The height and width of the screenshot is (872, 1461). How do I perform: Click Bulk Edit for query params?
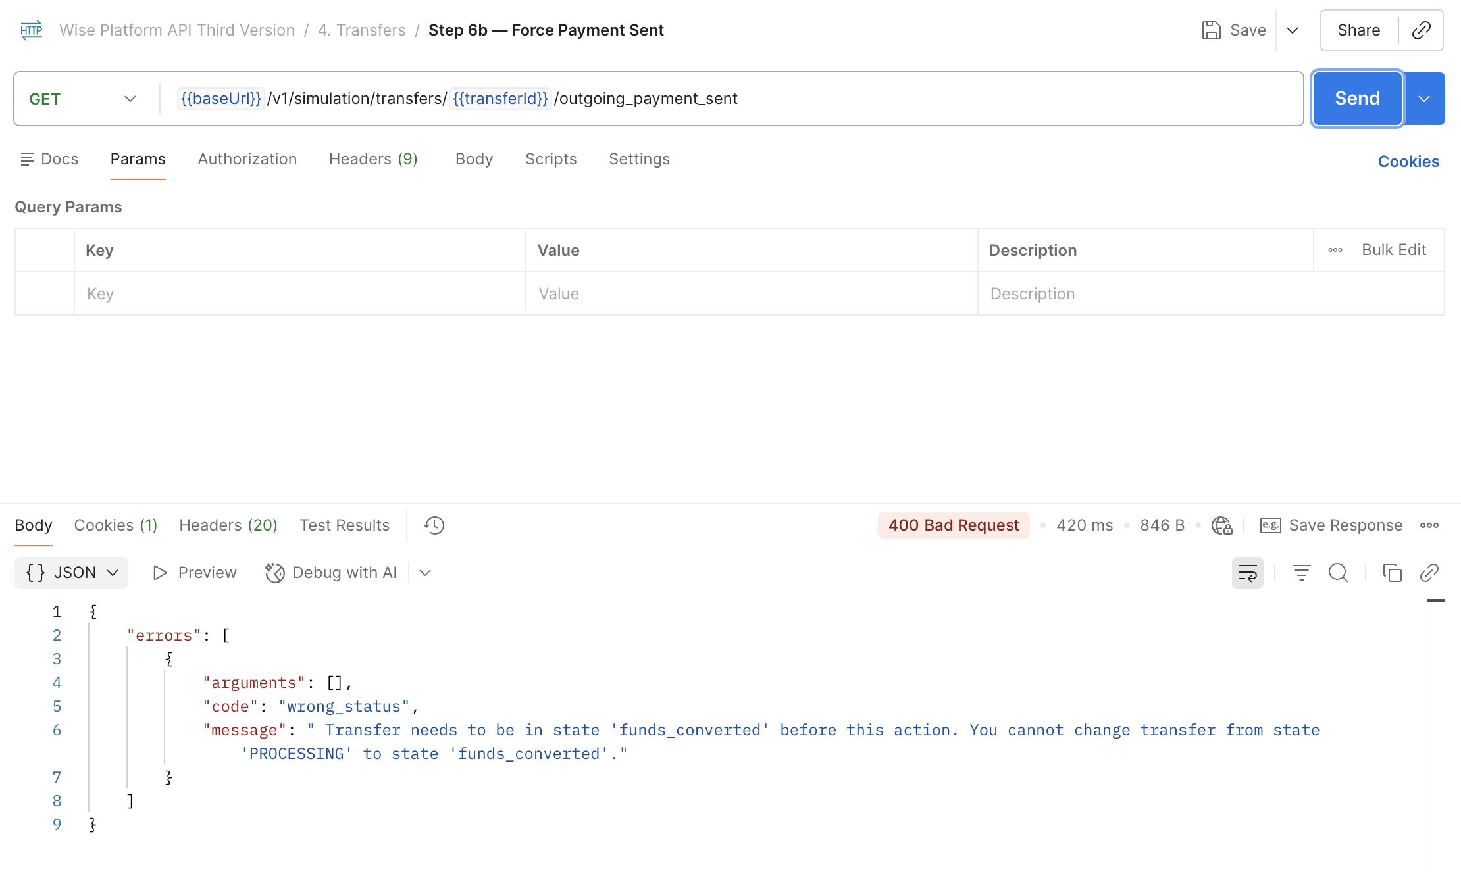pos(1394,250)
